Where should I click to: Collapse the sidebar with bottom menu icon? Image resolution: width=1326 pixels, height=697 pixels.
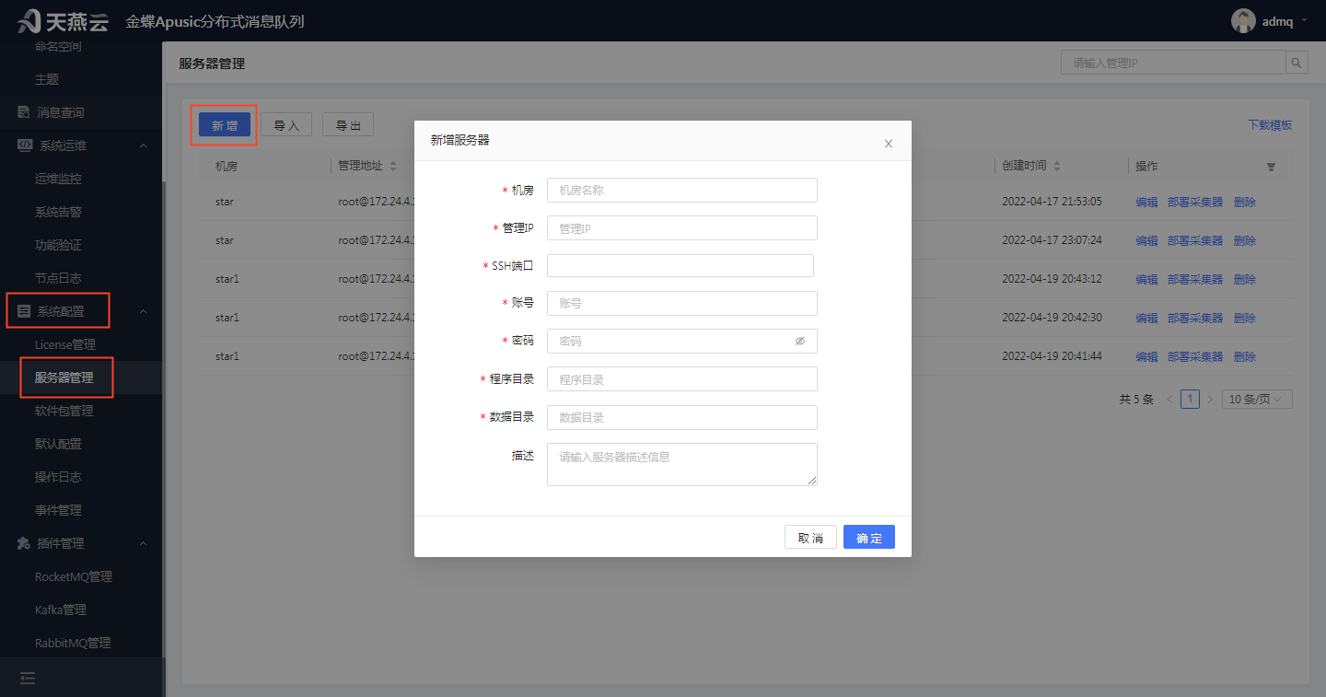[x=28, y=678]
